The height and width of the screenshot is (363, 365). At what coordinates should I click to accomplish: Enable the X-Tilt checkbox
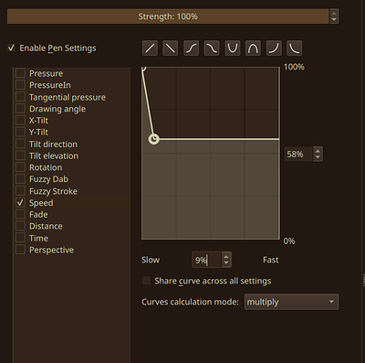[x=20, y=121]
